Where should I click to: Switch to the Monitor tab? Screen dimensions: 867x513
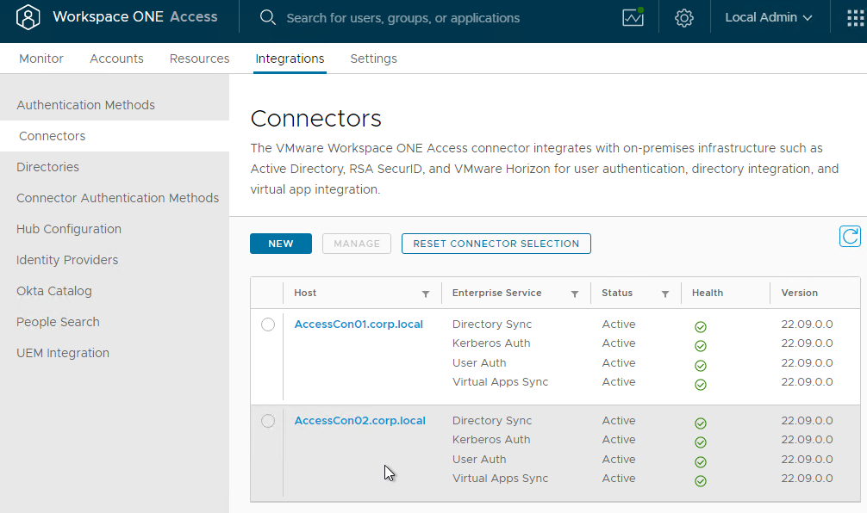pos(41,59)
